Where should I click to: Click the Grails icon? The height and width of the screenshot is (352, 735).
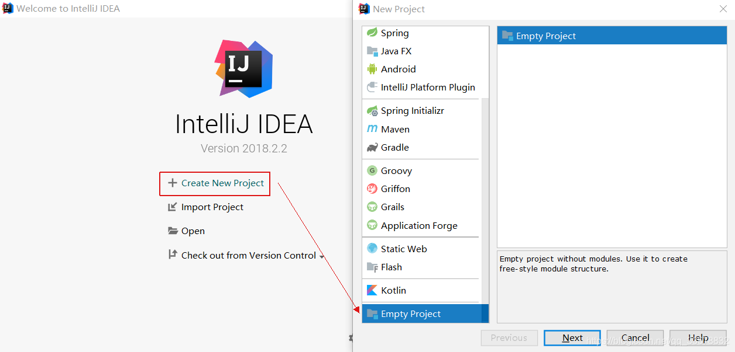coord(372,207)
